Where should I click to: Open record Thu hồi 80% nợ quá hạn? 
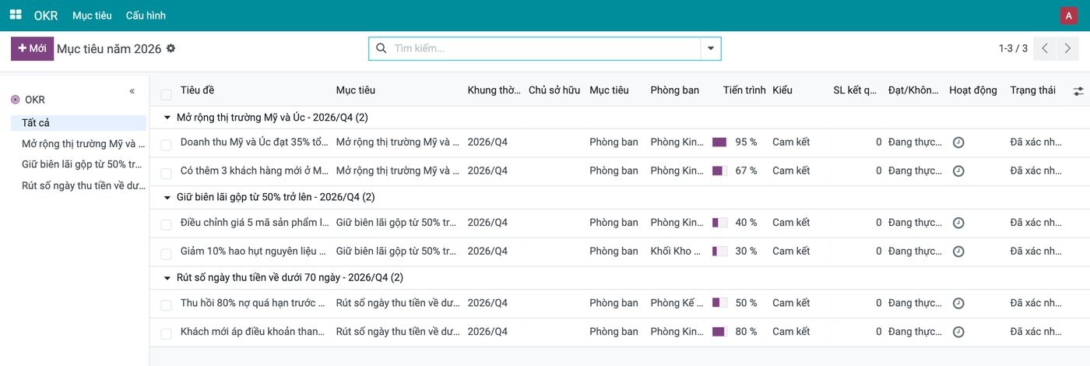[255, 303]
